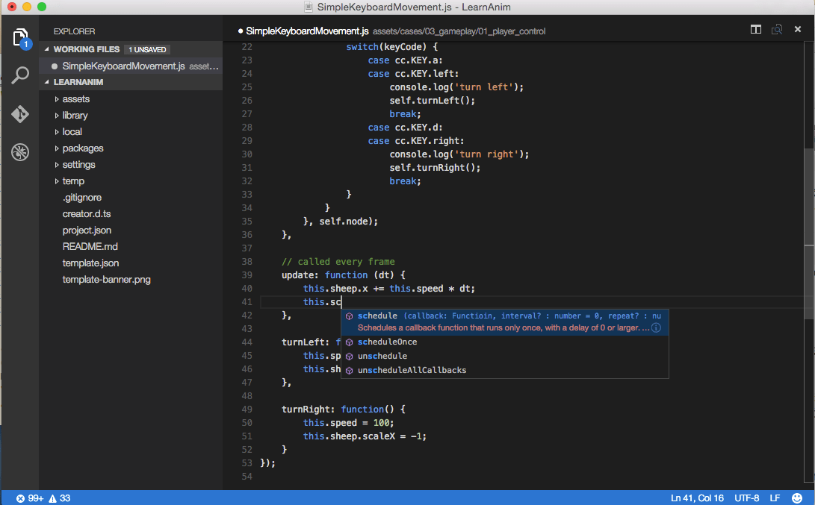Open the preview icon next to the split button
815x505 pixels.
pos(777,30)
